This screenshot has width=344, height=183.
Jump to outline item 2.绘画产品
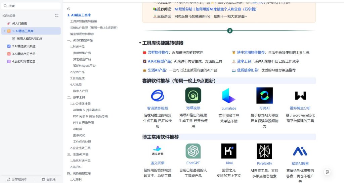77,72
